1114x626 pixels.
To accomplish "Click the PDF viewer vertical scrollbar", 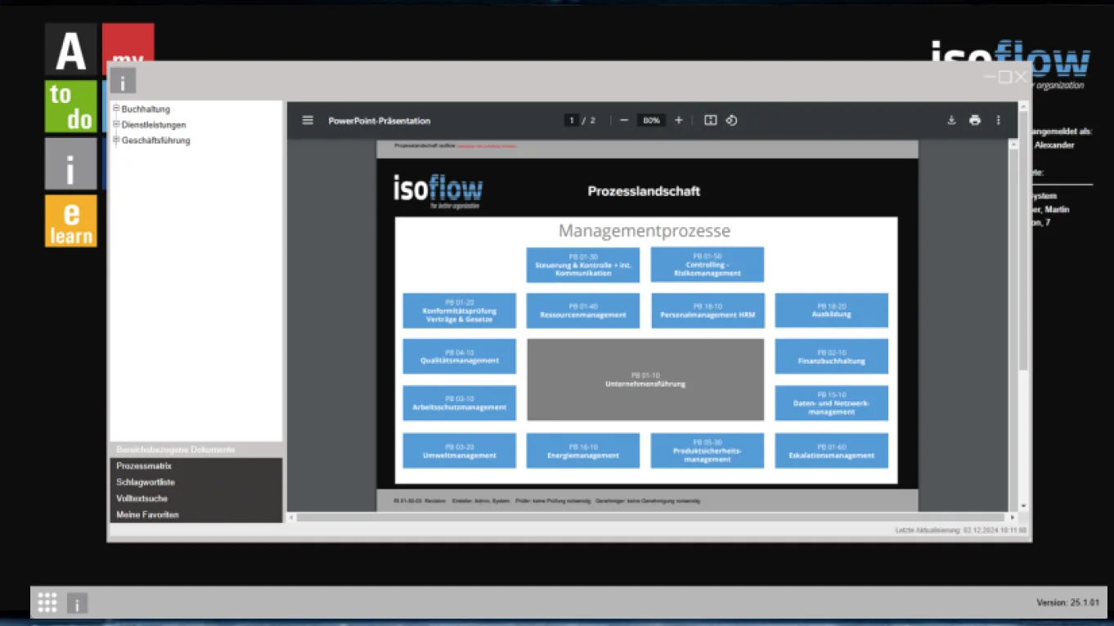I will [x=1013, y=325].
